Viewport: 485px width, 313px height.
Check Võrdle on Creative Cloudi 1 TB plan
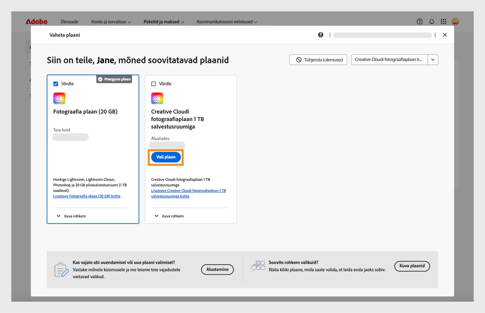pyautogui.click(x=153, y=84)
